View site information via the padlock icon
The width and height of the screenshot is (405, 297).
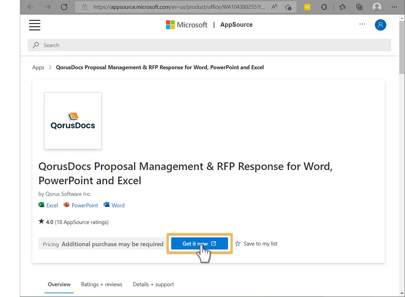[x=85, y=7]
